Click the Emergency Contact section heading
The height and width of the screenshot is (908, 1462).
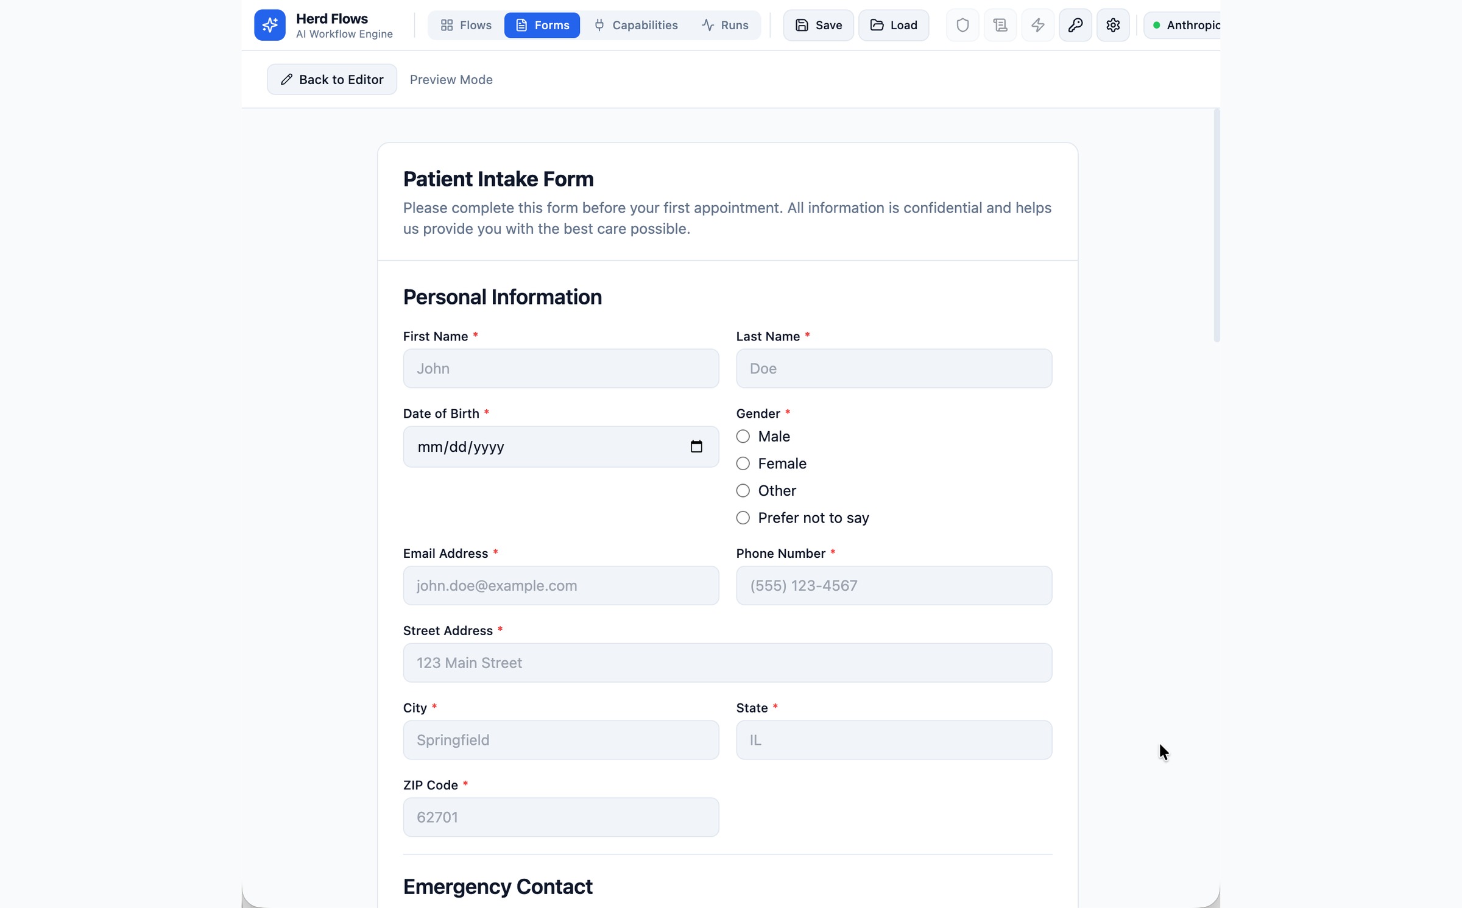tap(498, 887)
